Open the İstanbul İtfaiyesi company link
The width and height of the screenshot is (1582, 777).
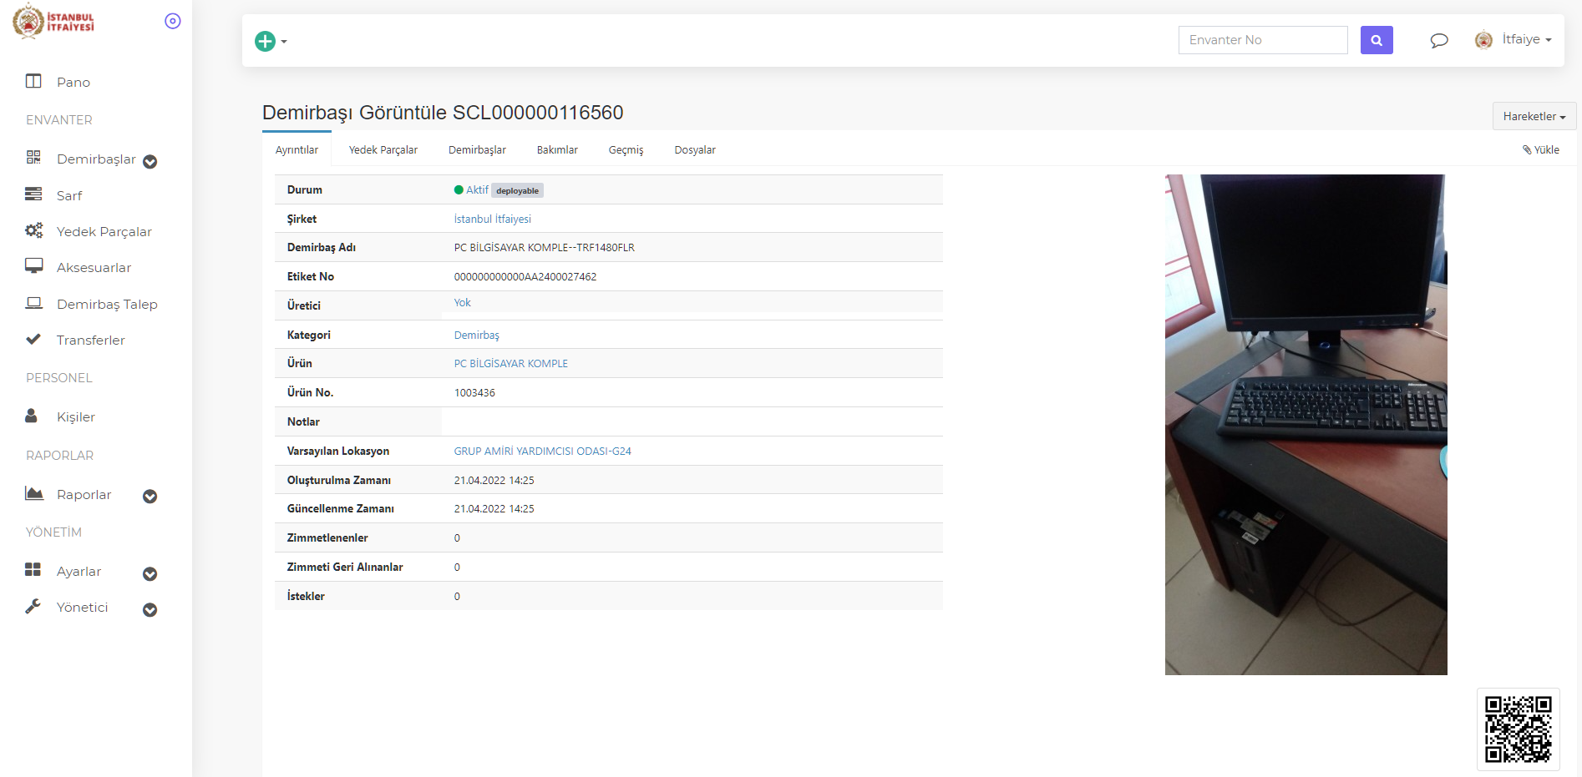(493, 219)
